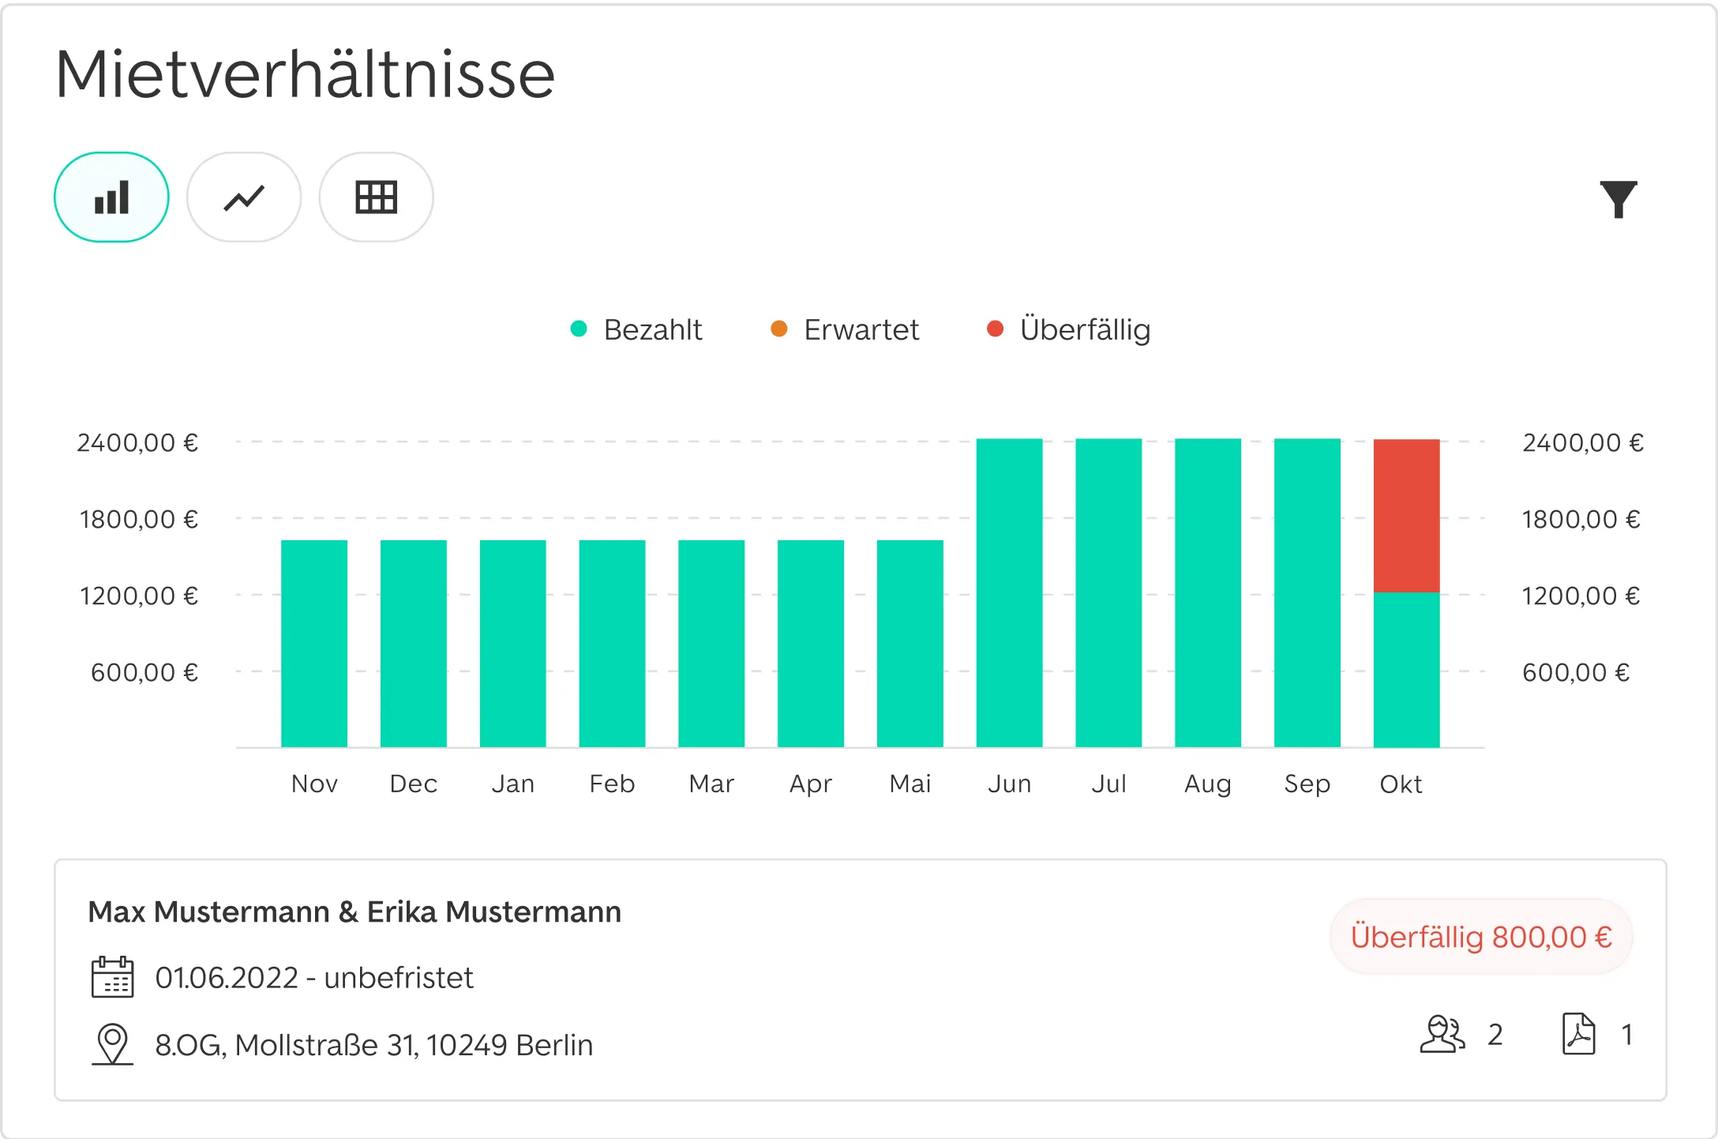Click the tenants people icon
This screenshot has width=1718, height=1139.
pyautogui.click(x=1442, y=1034)
